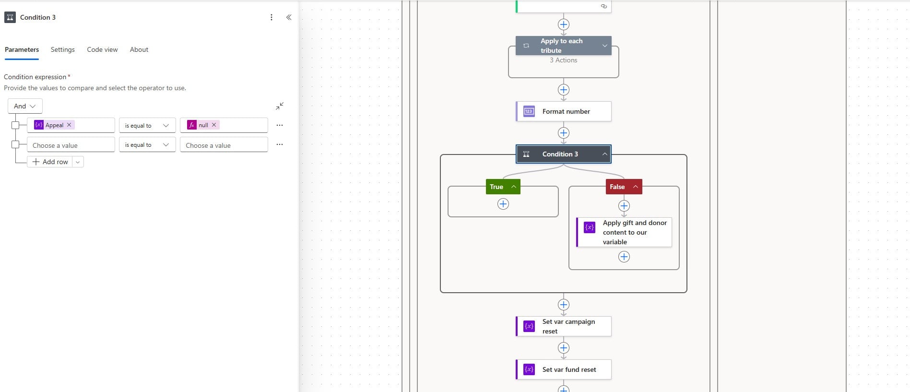
Task: Insert a step below the Condition 3 block
Action: pyautogui.click(x=564, y=305)
